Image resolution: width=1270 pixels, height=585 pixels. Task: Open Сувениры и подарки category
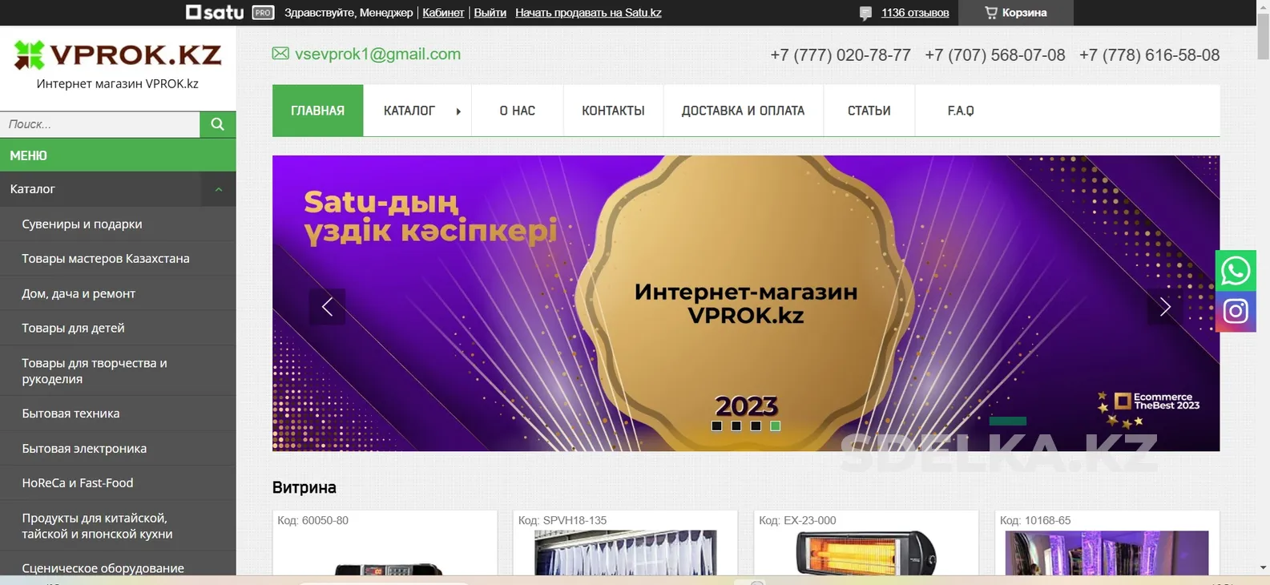(118, 224)
